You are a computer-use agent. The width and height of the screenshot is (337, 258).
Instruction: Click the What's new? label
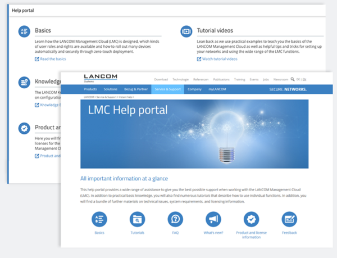click(x=213, y=233)
